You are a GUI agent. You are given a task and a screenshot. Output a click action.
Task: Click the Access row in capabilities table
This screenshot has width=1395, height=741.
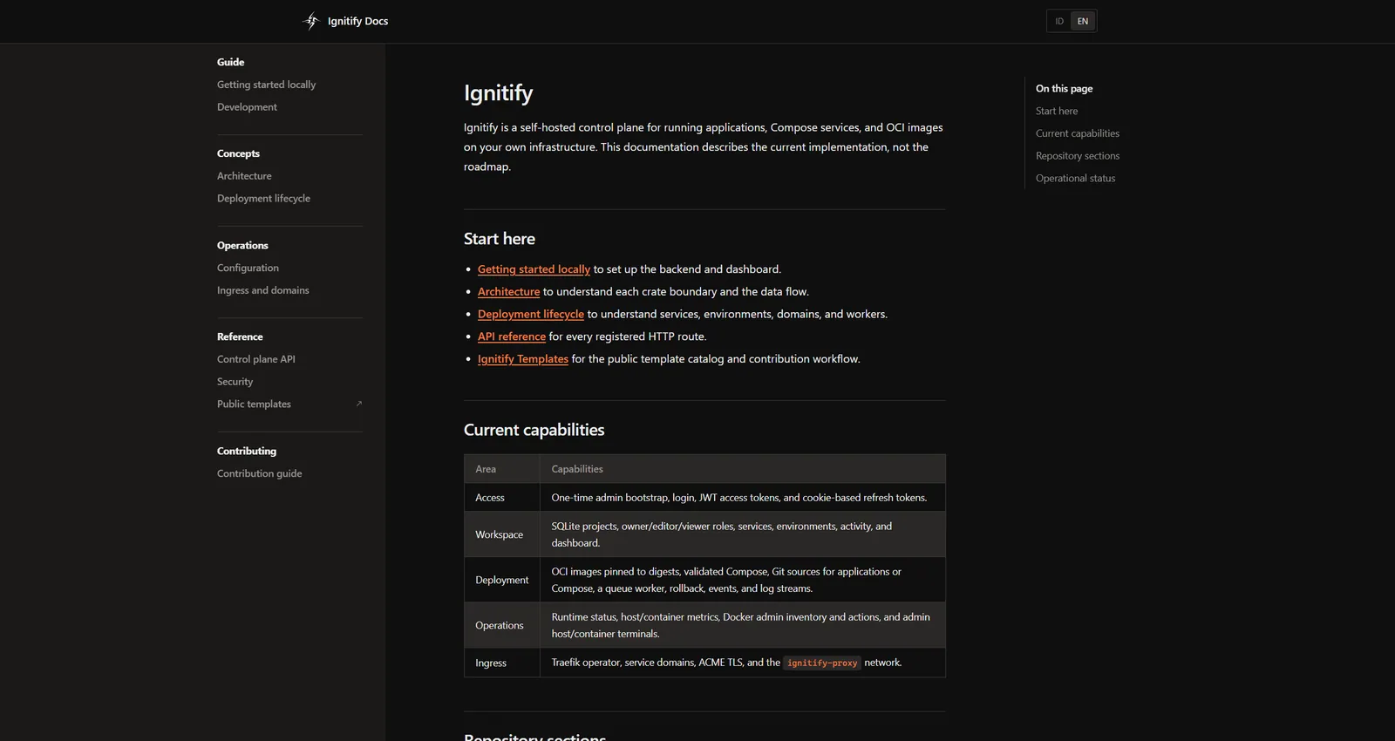704,498
